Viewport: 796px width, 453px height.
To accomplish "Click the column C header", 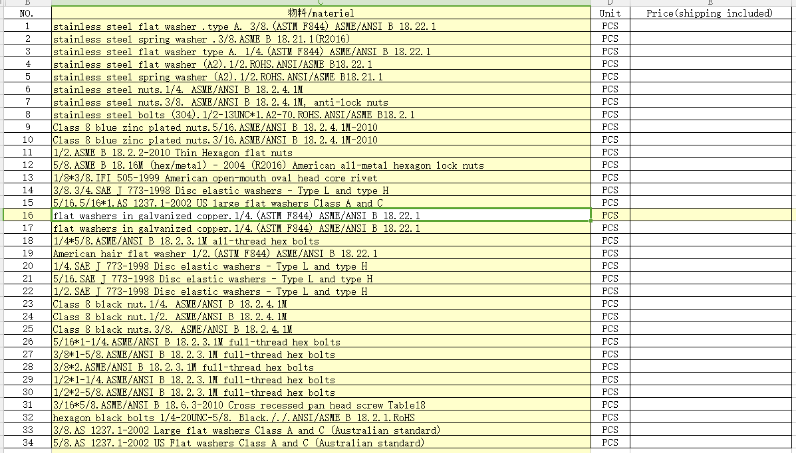I will pos(321,3).
